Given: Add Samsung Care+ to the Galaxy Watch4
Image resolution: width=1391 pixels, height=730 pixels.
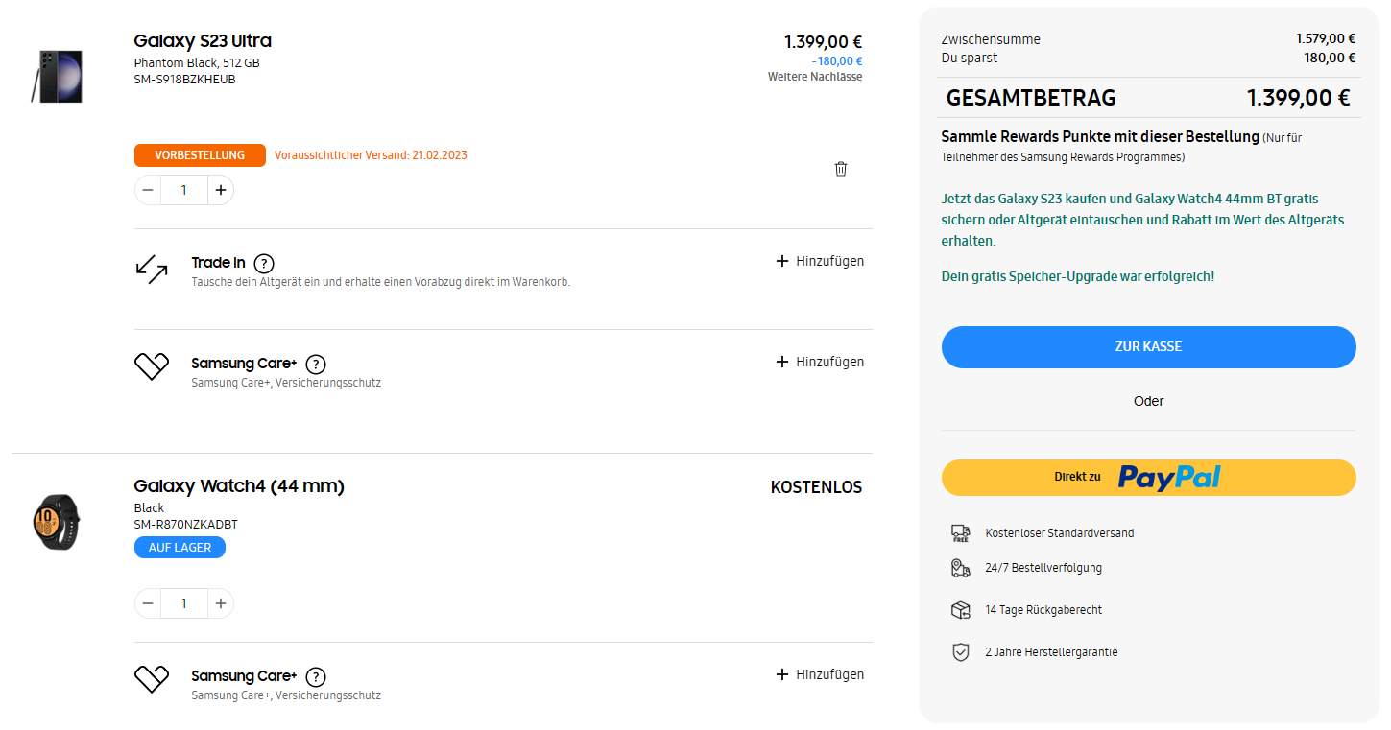Looking at the screenshot, I should pos(821,674).
